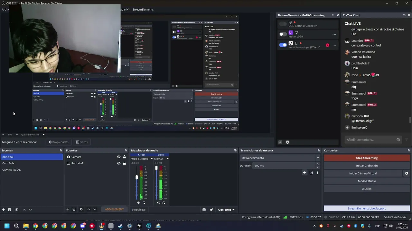Open advanced audio properties gears

tap(211, 210)
